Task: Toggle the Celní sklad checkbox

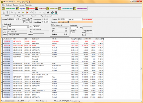Action: [x=24, y=22]
